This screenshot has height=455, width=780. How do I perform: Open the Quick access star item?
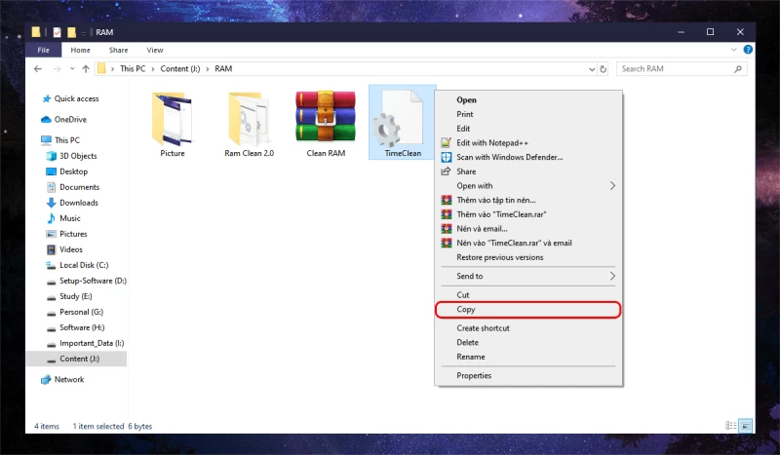click(x=70, y=98)
